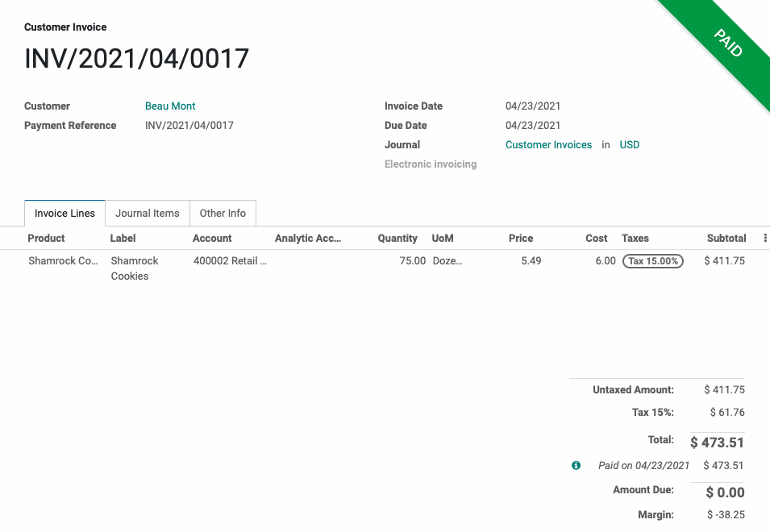This screenshot has width=770, height=532.
Task: Sort by the Subtotal column header
Action: click(x=726, y=238)
